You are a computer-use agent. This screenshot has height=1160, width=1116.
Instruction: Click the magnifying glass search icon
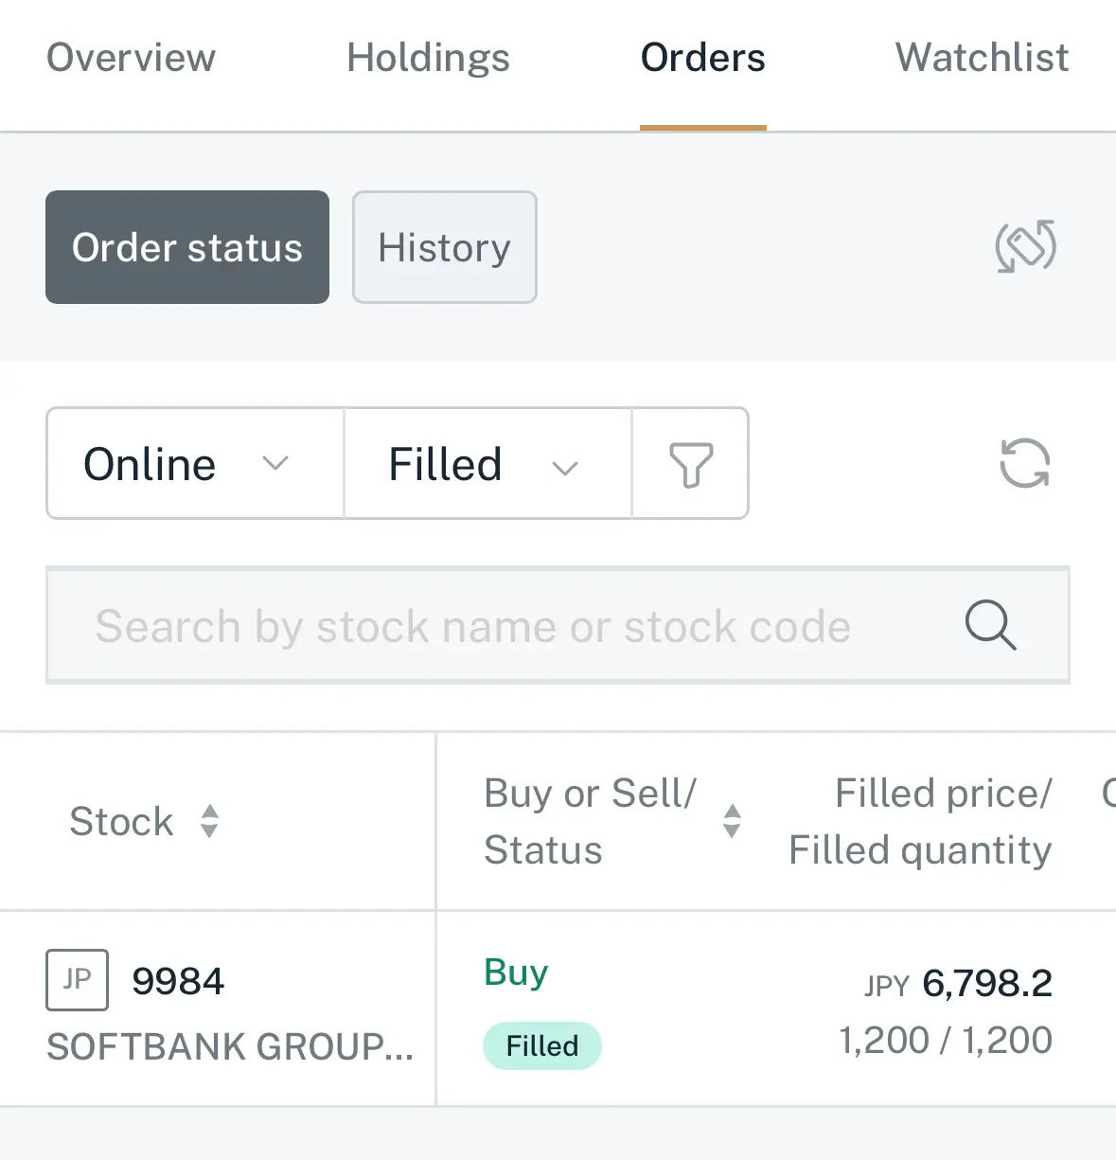pyautogui.click(x=990, y=625)
